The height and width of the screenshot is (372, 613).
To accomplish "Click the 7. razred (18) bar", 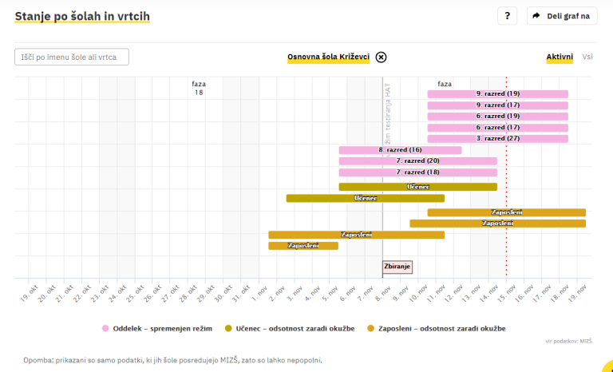I will pos(417,172).
